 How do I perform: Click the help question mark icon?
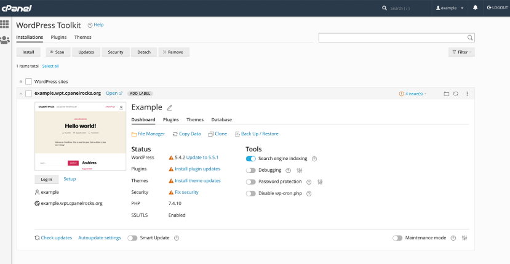pyautogui.click(x=90, y=25)
